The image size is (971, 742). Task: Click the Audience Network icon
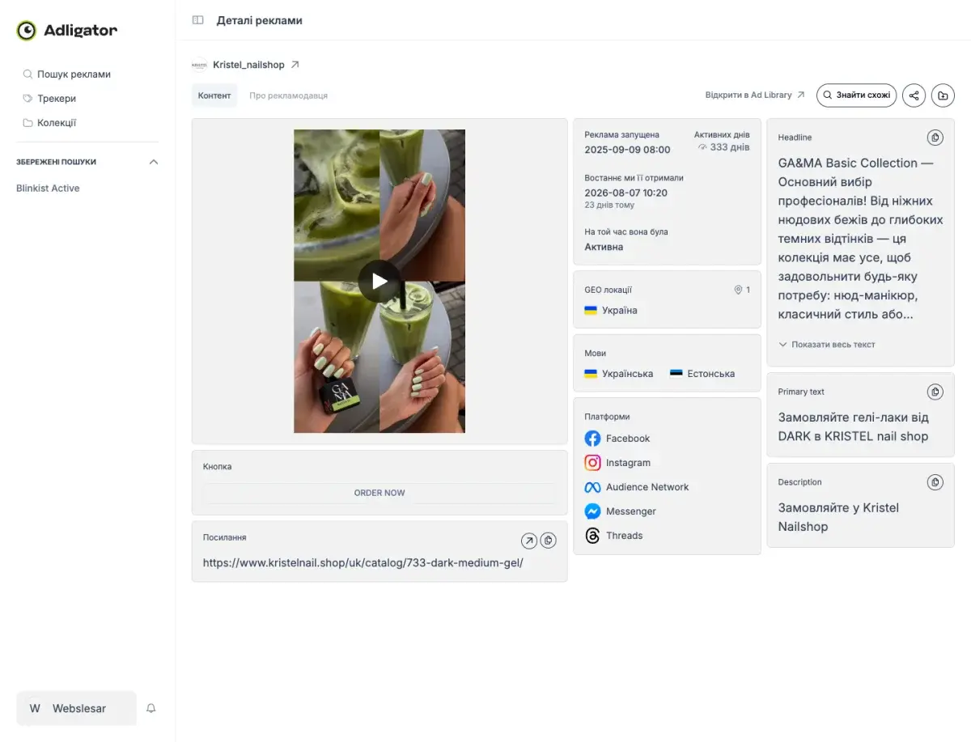tap(592, 487)
